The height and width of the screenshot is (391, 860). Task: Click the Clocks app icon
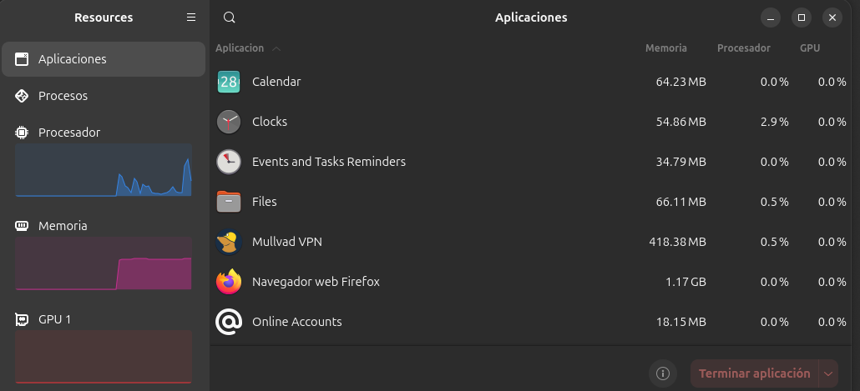coord(229,122)
